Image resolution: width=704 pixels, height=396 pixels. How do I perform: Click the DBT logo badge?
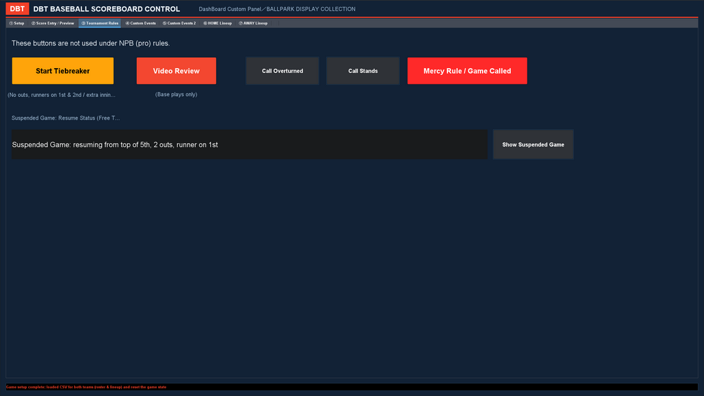click(17, 8)
